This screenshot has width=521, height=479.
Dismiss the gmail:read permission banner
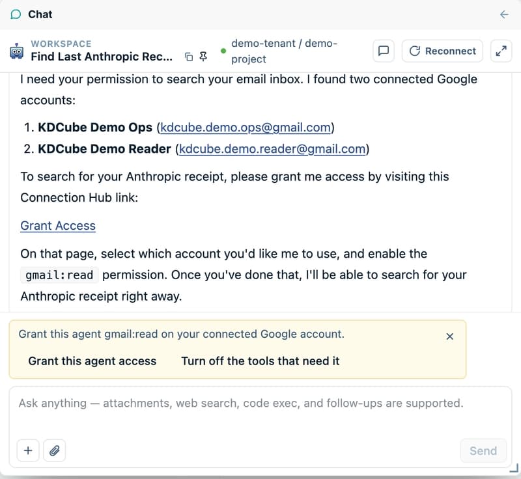[449, 336]
